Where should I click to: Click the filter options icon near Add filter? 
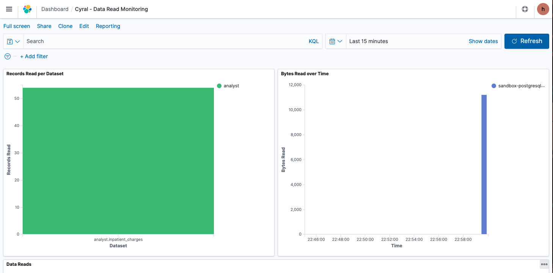[x=7, y=56]
